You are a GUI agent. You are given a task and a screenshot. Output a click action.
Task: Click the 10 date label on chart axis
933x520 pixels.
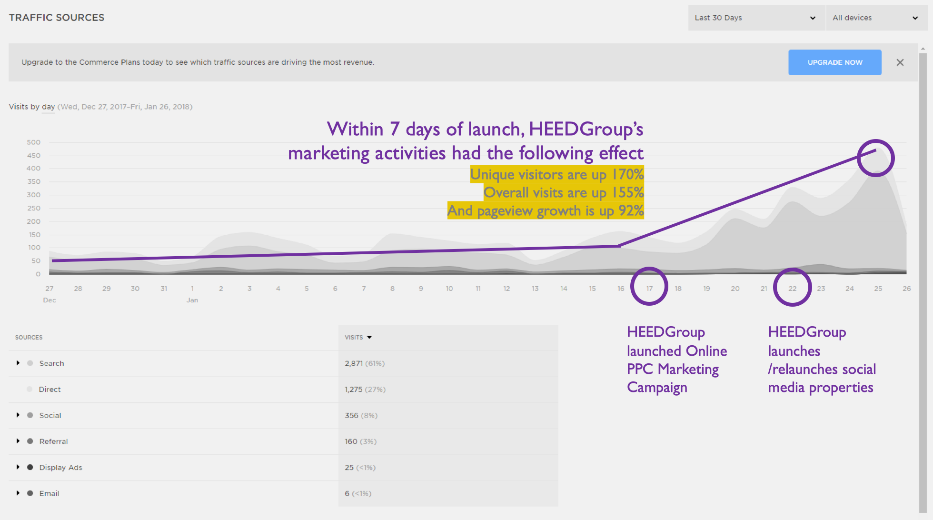(x=449, y=289)
